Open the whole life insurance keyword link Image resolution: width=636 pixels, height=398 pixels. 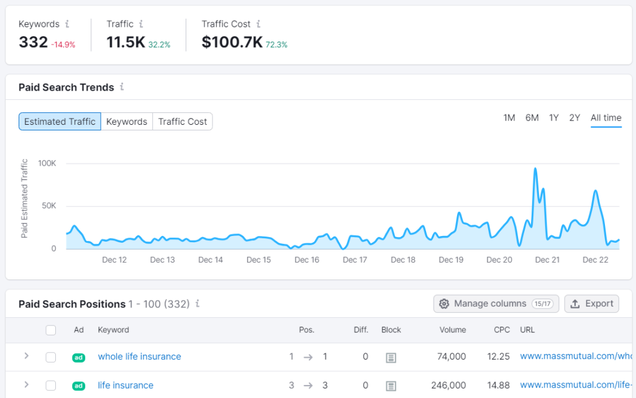tap(139, 356)
